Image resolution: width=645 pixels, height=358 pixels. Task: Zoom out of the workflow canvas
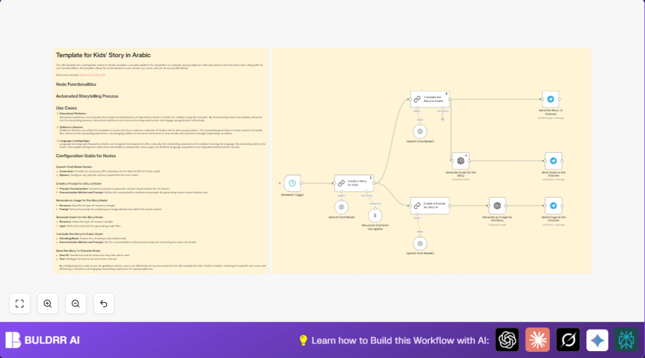(x=76, y=304)
